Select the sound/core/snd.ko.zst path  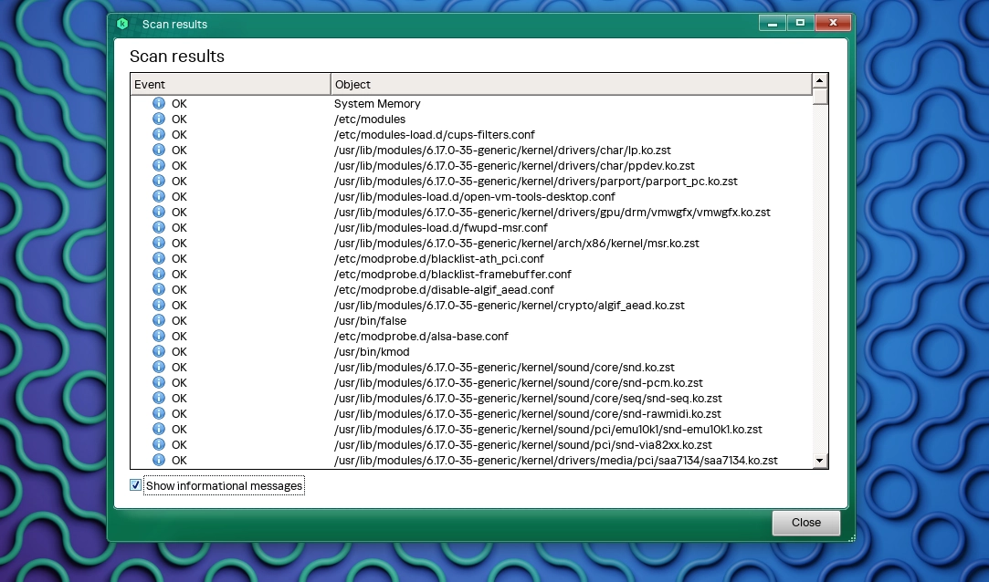pyautogui.click(x=504, y=368)
